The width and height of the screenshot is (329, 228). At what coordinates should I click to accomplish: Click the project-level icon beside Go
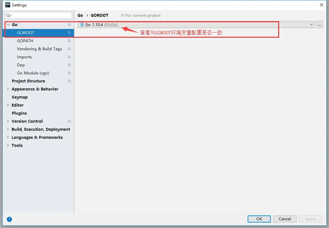(69, 24)
